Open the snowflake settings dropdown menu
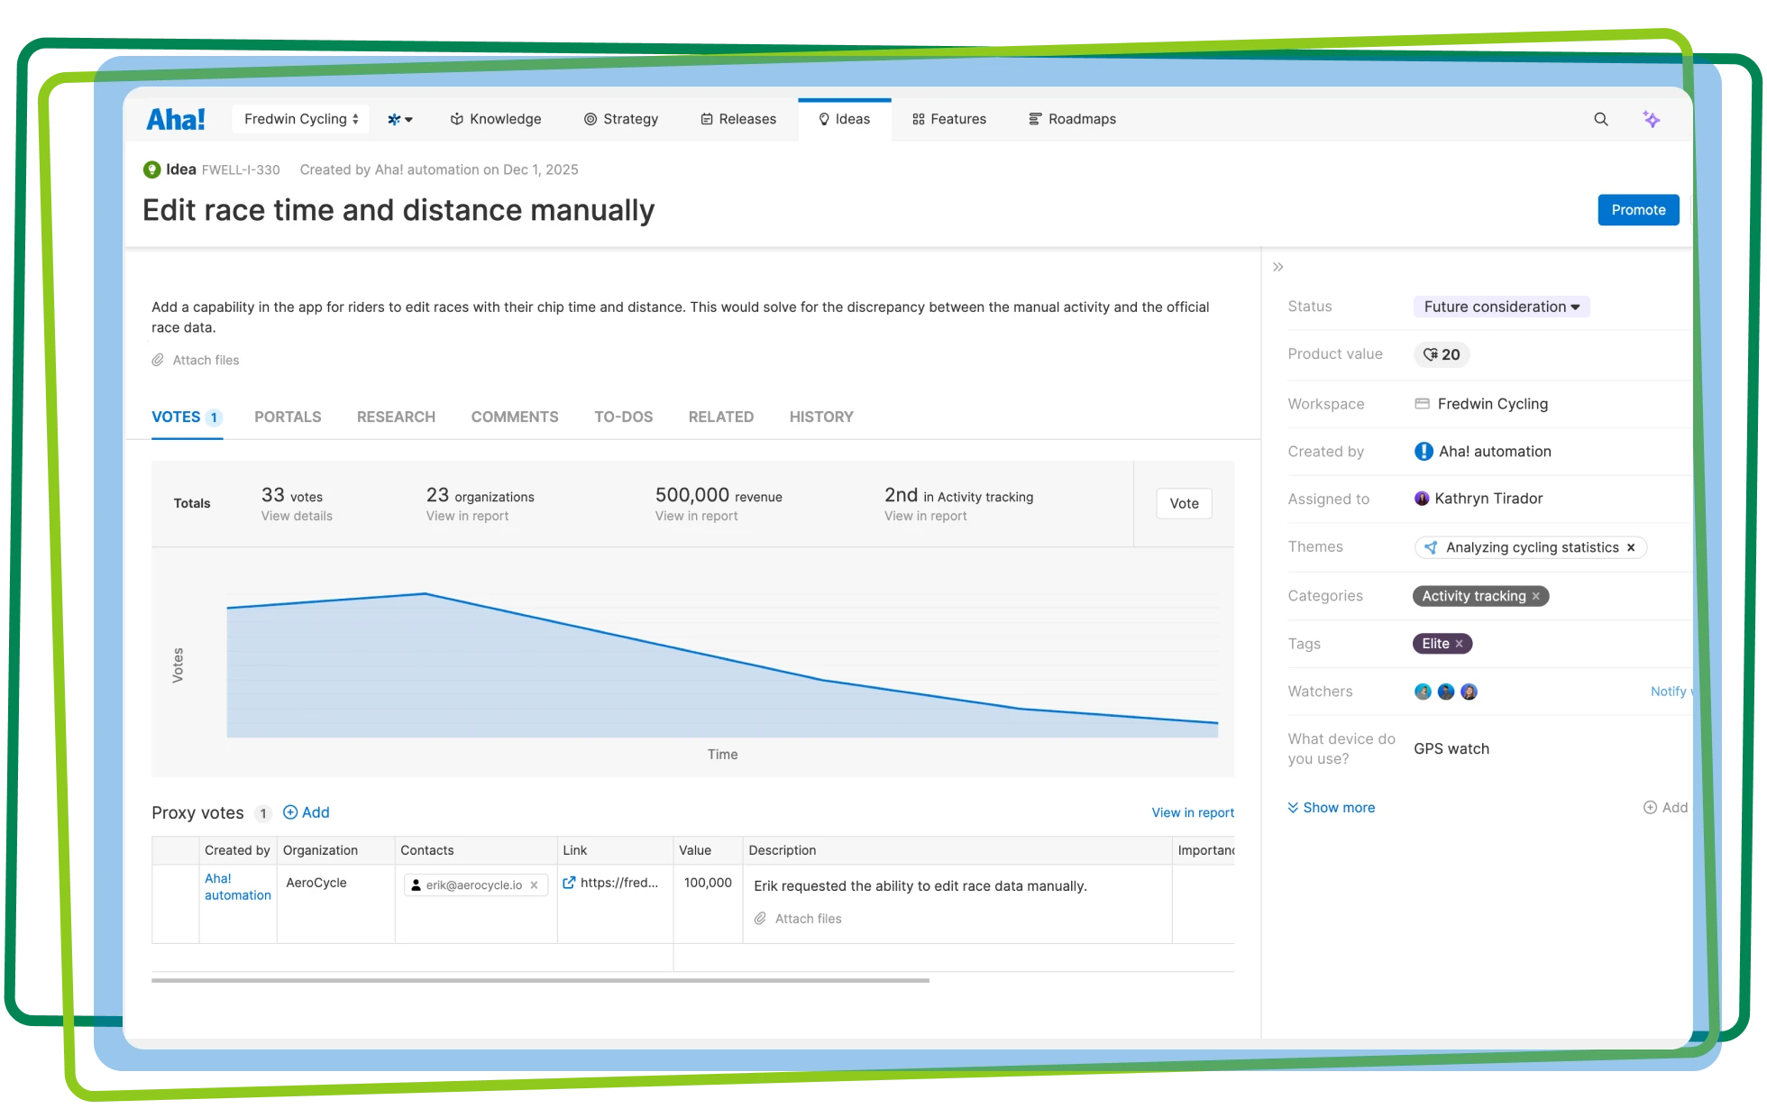Image resolution: width=1767 pixels, height=1109 pixels. coord(399,119)
